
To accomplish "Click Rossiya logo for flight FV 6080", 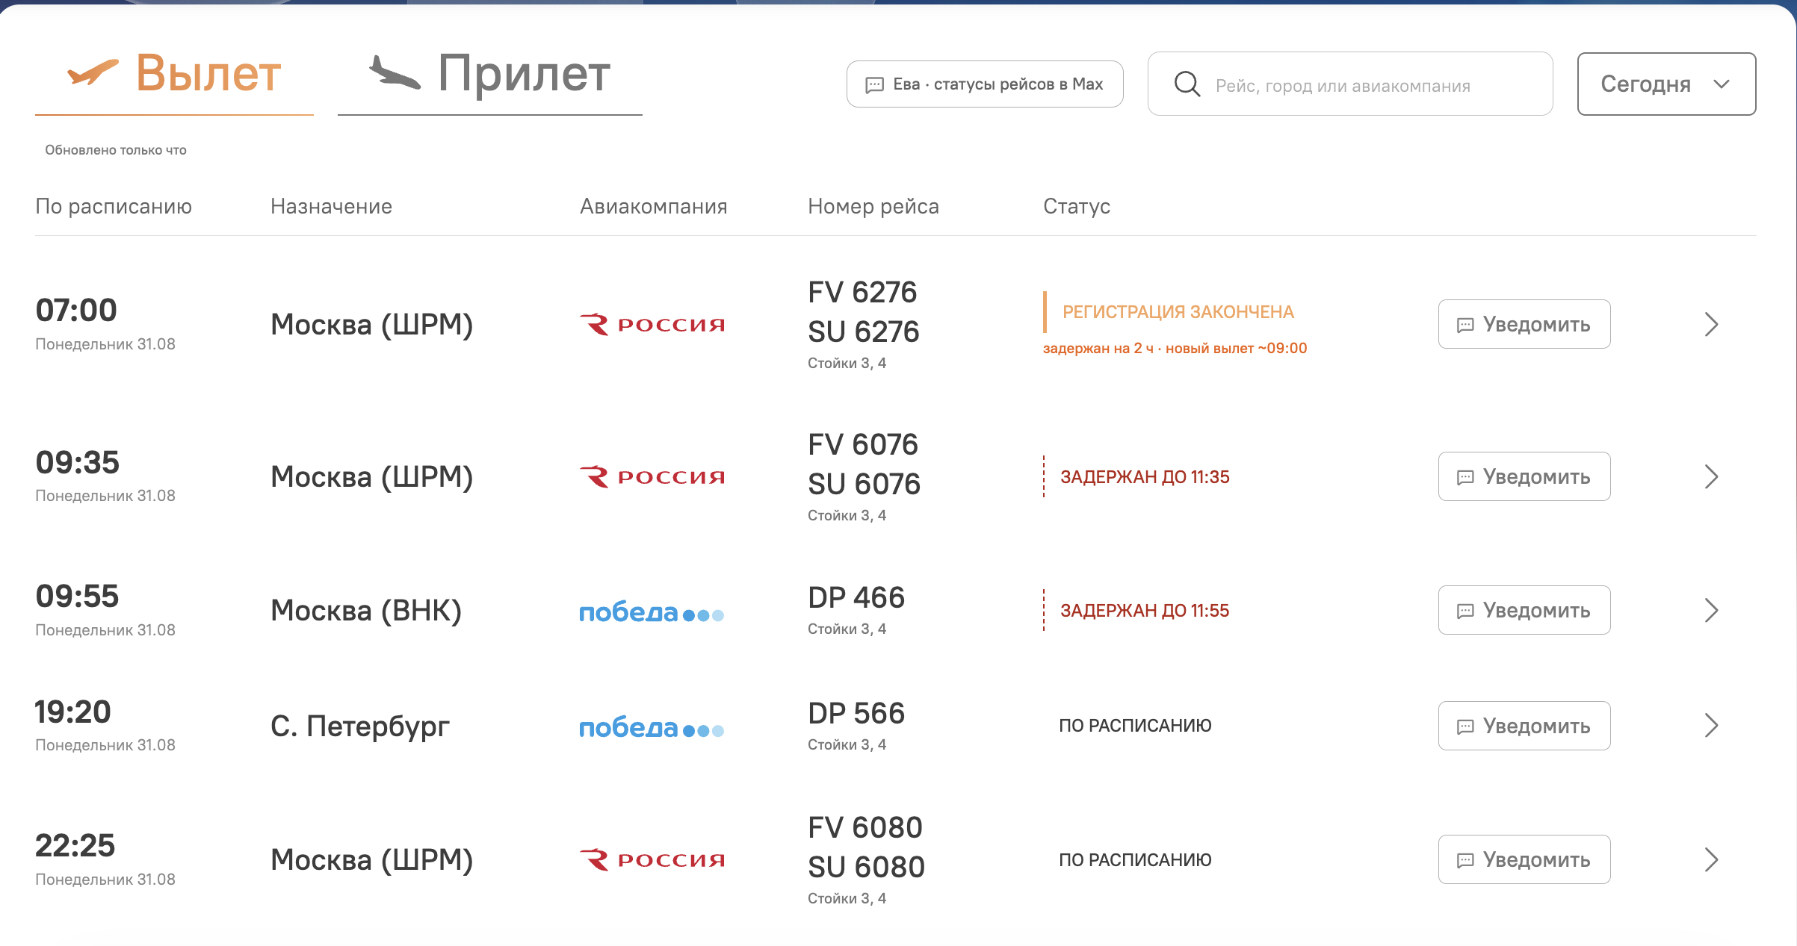I will pyautogui.click(x=652, y=860).
